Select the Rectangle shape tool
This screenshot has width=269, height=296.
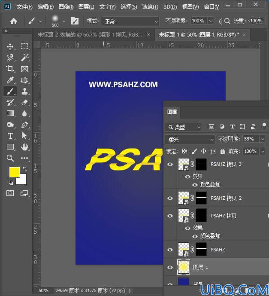[x=10, y=147]
